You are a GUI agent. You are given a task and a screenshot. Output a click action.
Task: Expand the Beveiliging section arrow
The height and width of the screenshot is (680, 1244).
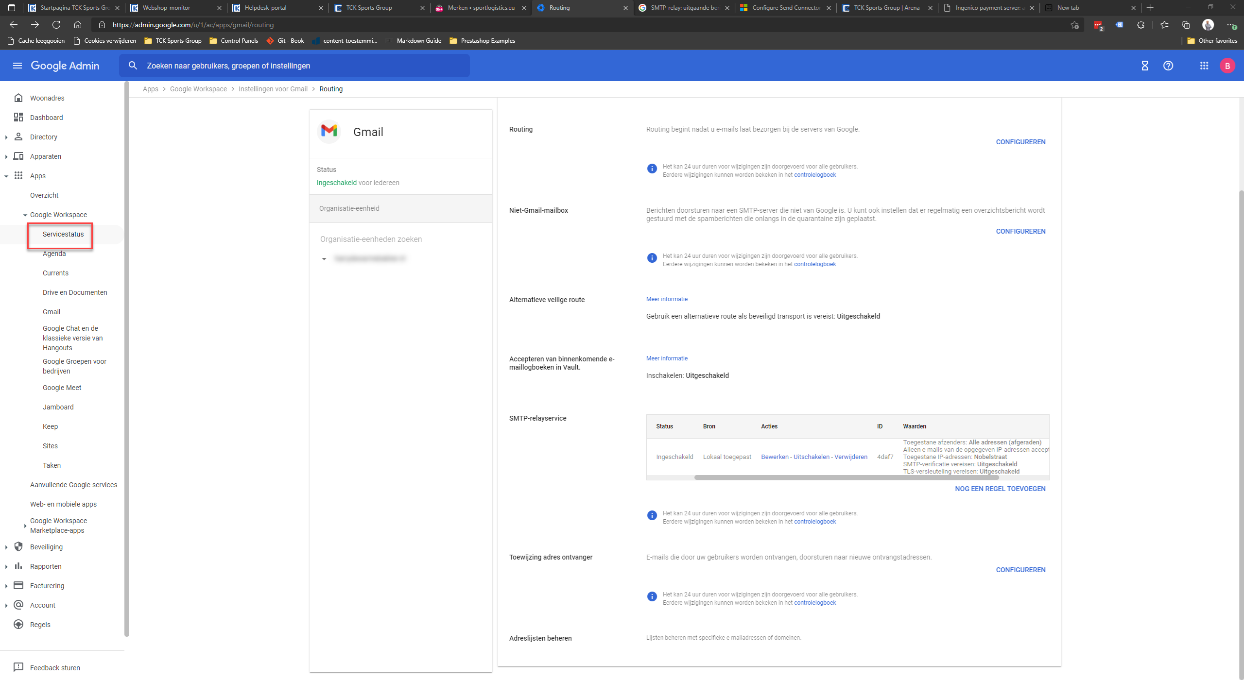tap(6, 547)
